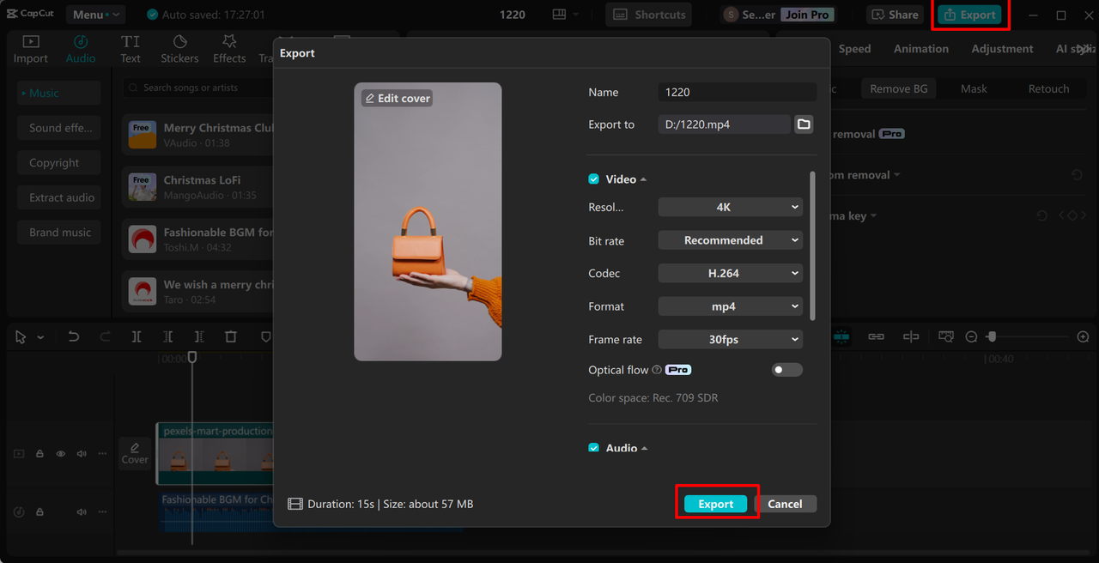
Task: Click the Name input field containing 1220
Action: [738, 92]
